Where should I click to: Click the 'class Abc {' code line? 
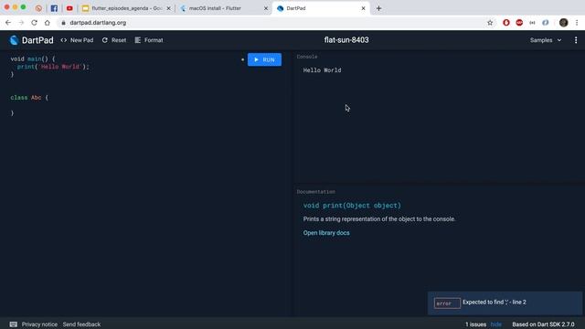[x=29, y=98]
